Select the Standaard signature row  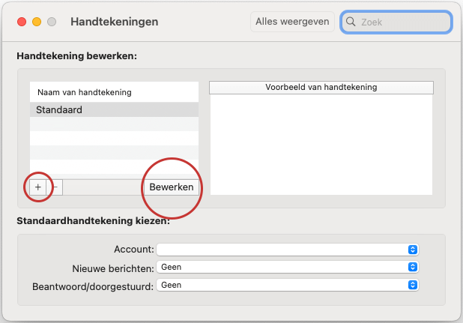(114, 109)
